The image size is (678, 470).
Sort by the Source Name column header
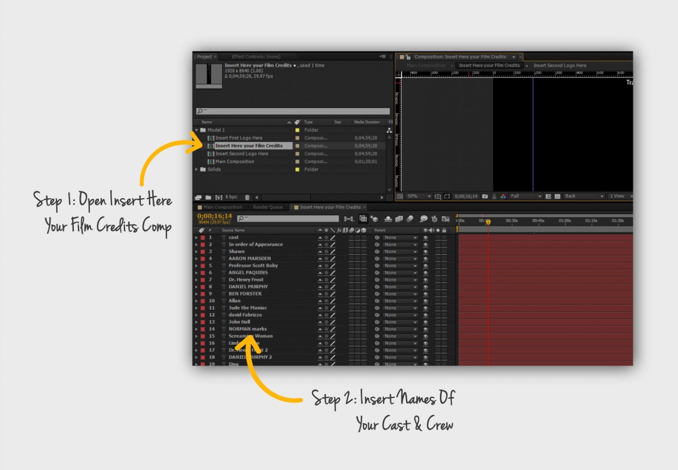(233, 230)
